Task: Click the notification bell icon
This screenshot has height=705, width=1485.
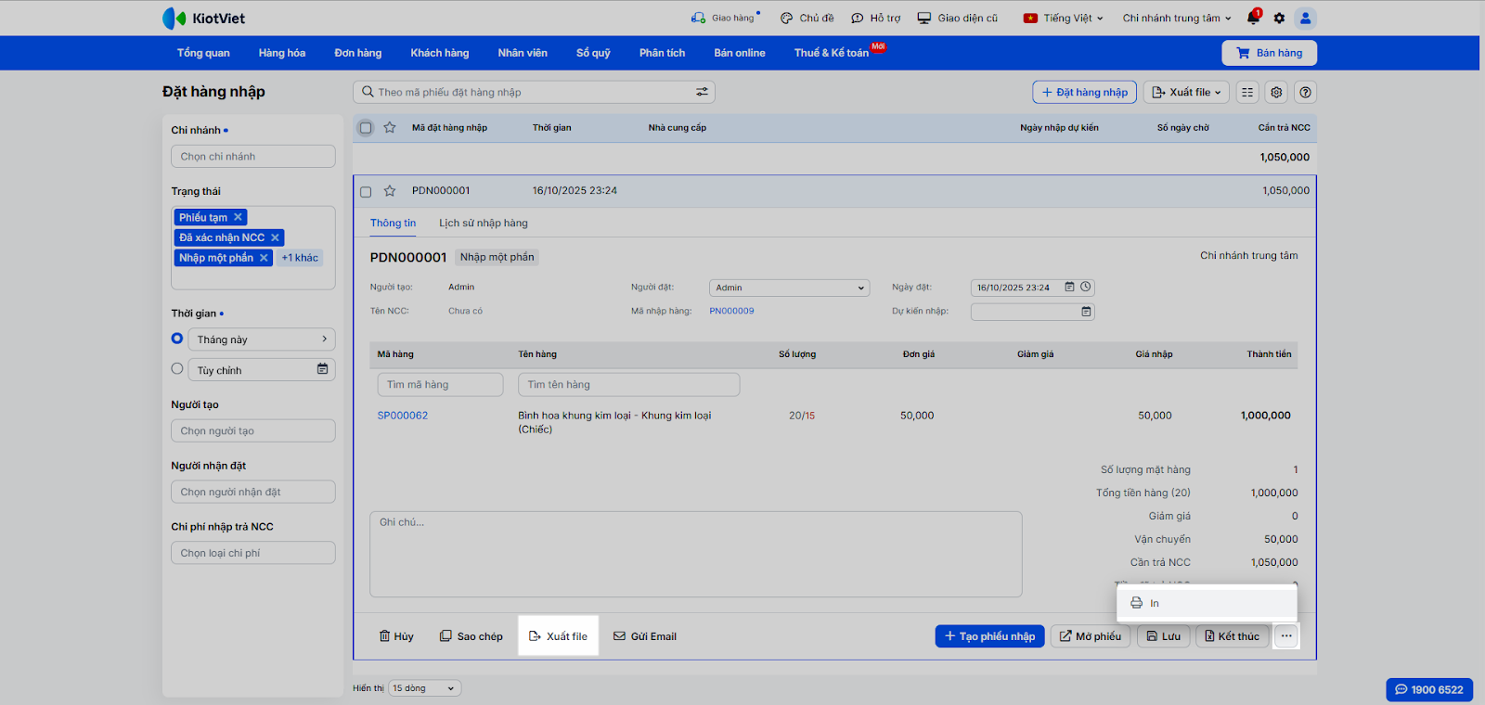Action: 1253,18
